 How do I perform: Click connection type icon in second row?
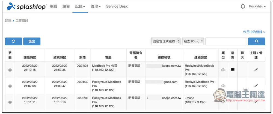223,86
